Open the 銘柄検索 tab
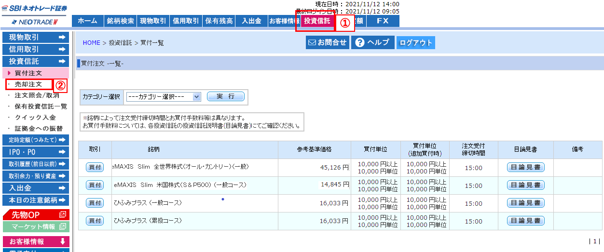The height and width of the screenshot is (252, 604). click(121, 21)
